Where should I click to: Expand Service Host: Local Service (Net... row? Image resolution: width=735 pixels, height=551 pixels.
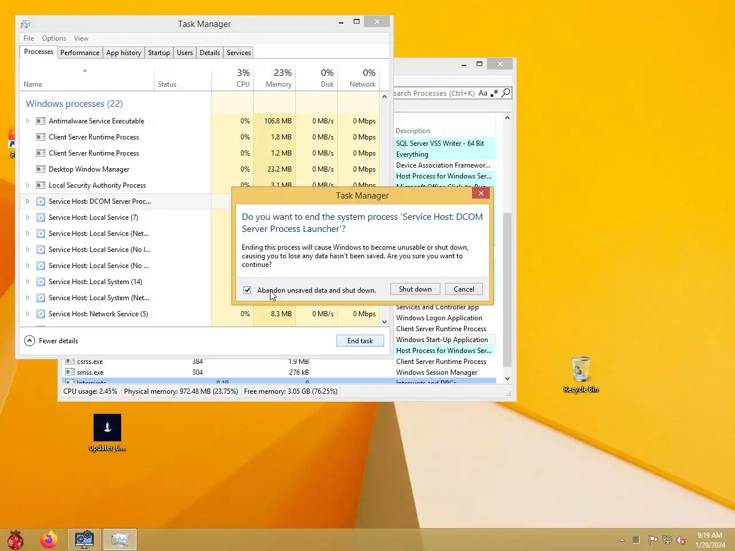point(28,234)
